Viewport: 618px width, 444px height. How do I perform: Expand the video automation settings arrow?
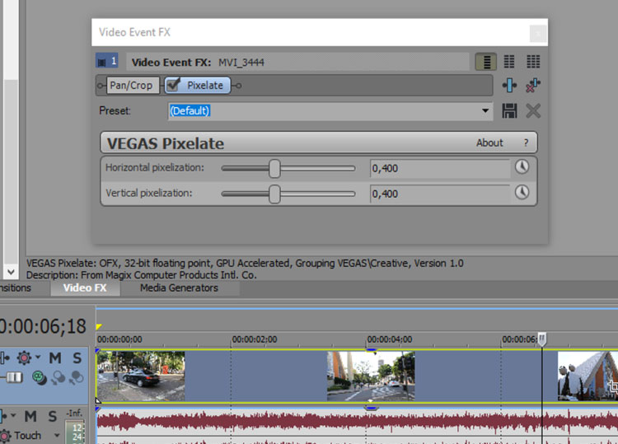[x=38, y=357]
